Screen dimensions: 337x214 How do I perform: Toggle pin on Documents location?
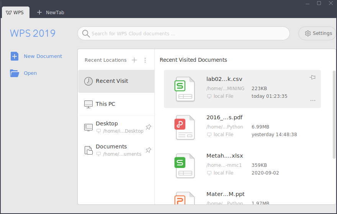(x=148, y=150)
